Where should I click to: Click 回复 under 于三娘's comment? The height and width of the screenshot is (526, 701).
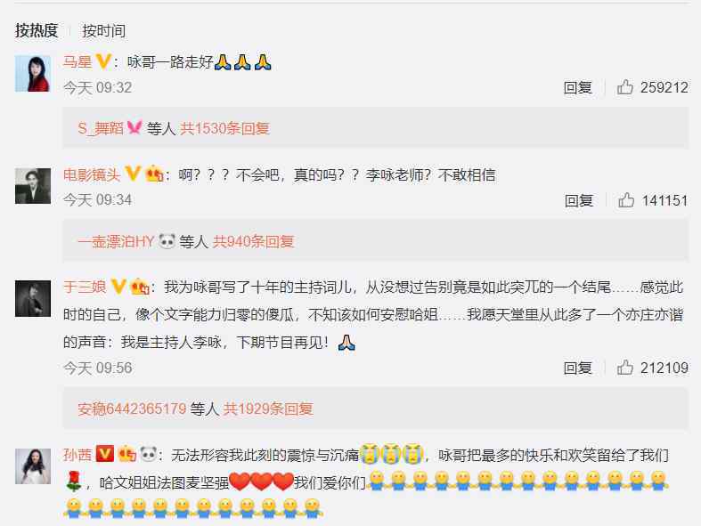point(577,368)
